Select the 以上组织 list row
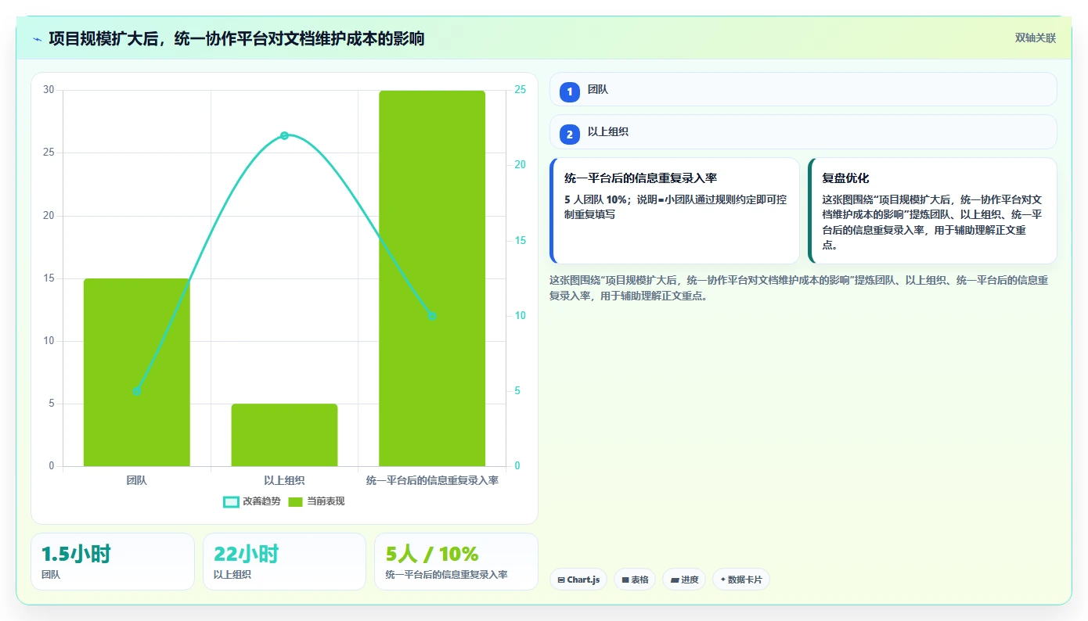1088x621 pixels. pos(803,132)
